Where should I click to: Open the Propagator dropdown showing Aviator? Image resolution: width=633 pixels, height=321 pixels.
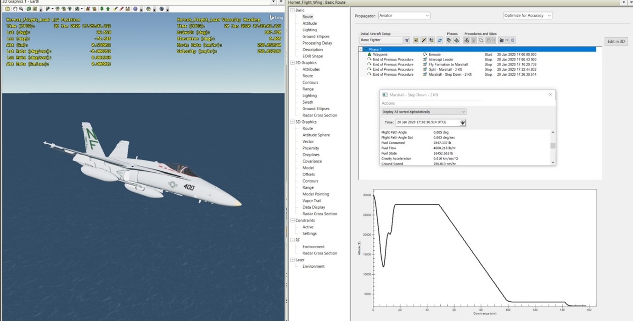[x=427, y=15]
